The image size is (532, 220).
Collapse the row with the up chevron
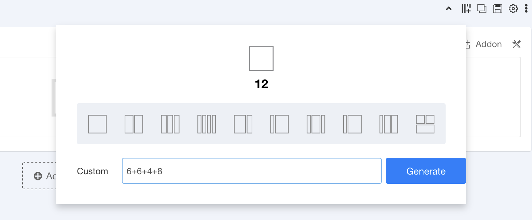point(449,9)
